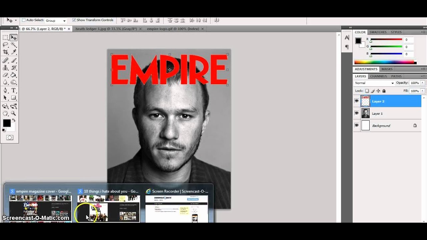427x240 pixels.
Task: Swap foreground and background colors
Action: coord(14,120)
